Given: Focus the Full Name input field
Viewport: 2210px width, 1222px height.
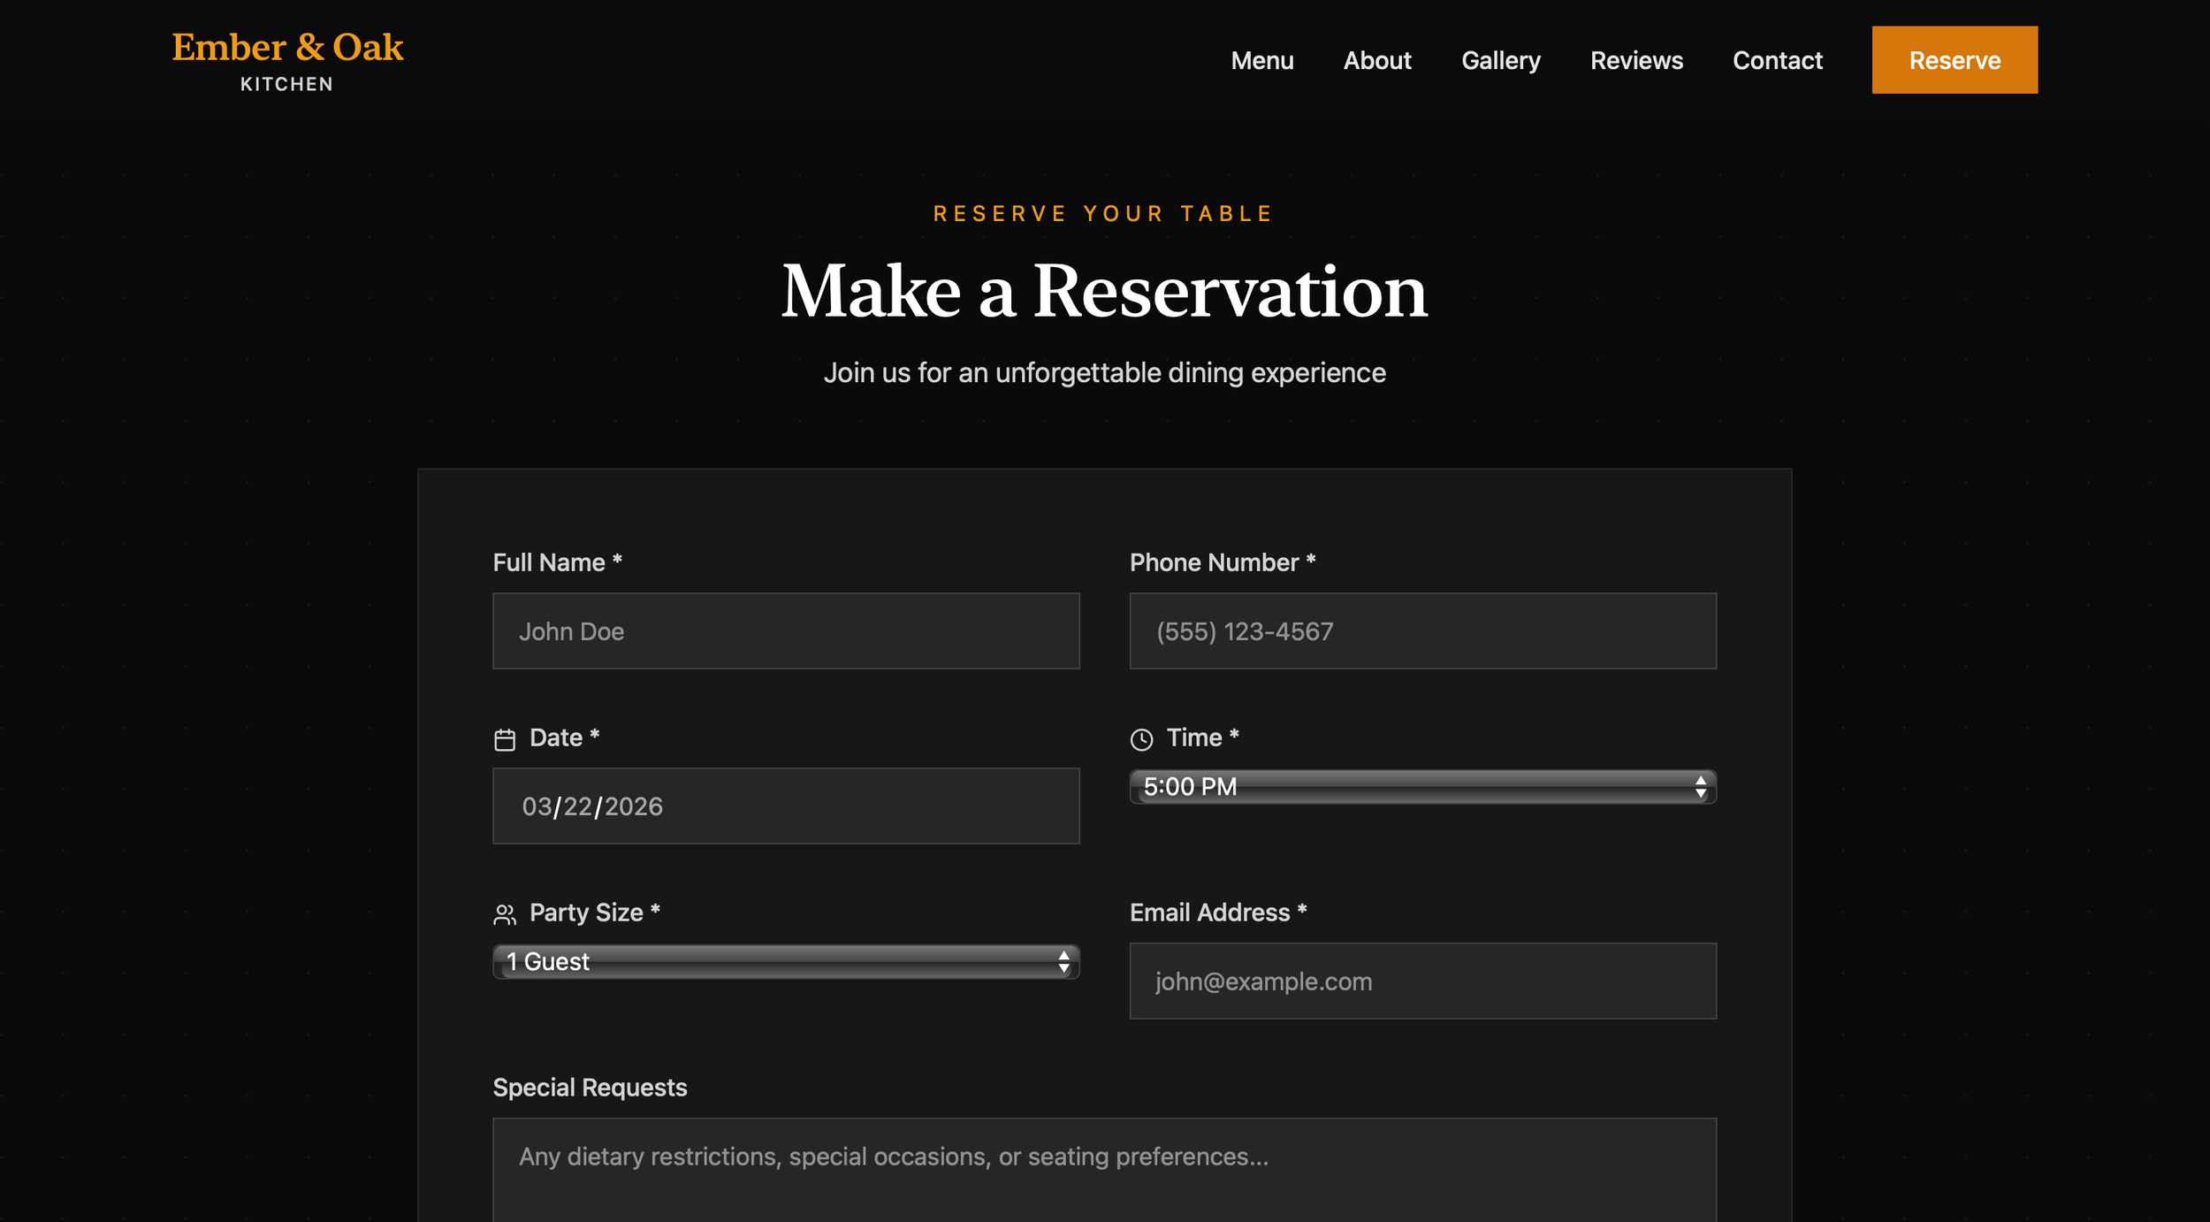Looking at the screenshot, I should pyautogui.click(x=786, y=631).
